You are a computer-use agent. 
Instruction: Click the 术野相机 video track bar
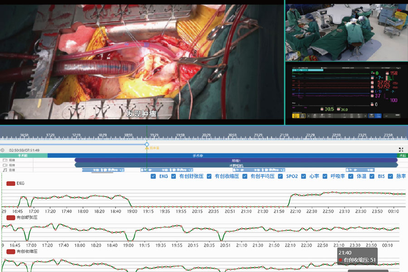pos(236,165)
